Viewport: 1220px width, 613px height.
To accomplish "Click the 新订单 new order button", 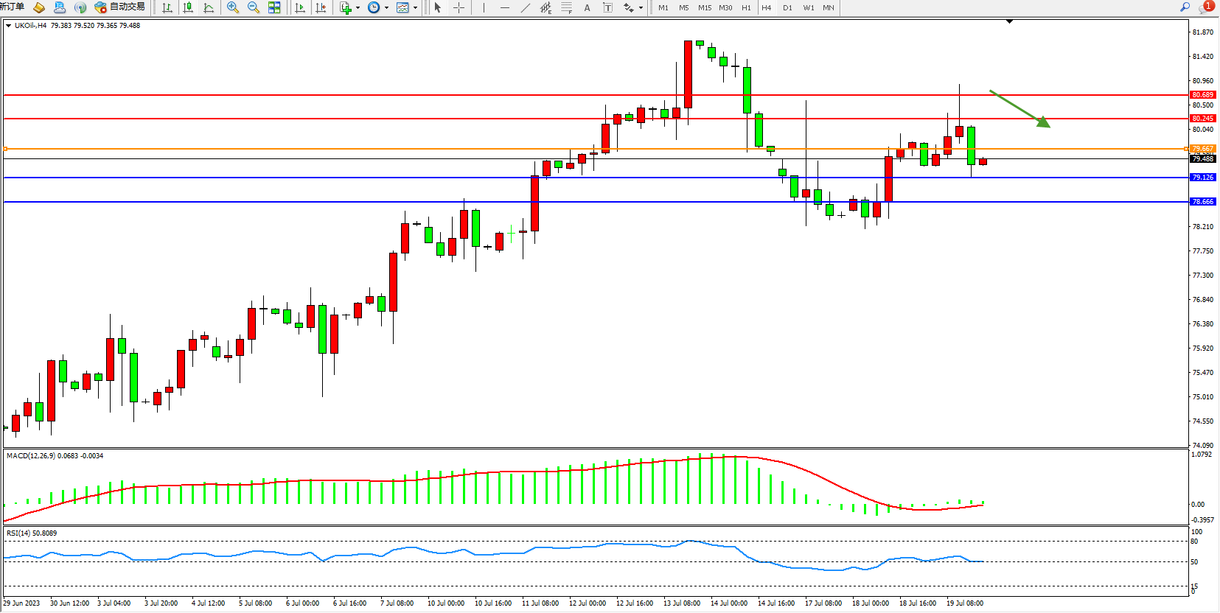I will coord(13,7).
